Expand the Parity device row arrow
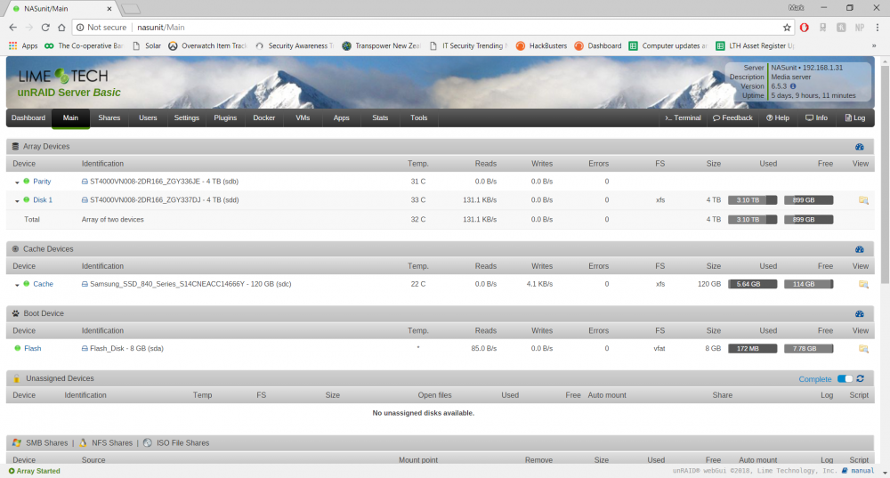Viewport: 890px width, 478px height. [17, 182]
